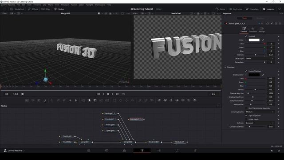The height and width of the screenshot is (160, 284).
Task: Add a Rectangle mask tool from toolbar
Action: click(114, 100)
